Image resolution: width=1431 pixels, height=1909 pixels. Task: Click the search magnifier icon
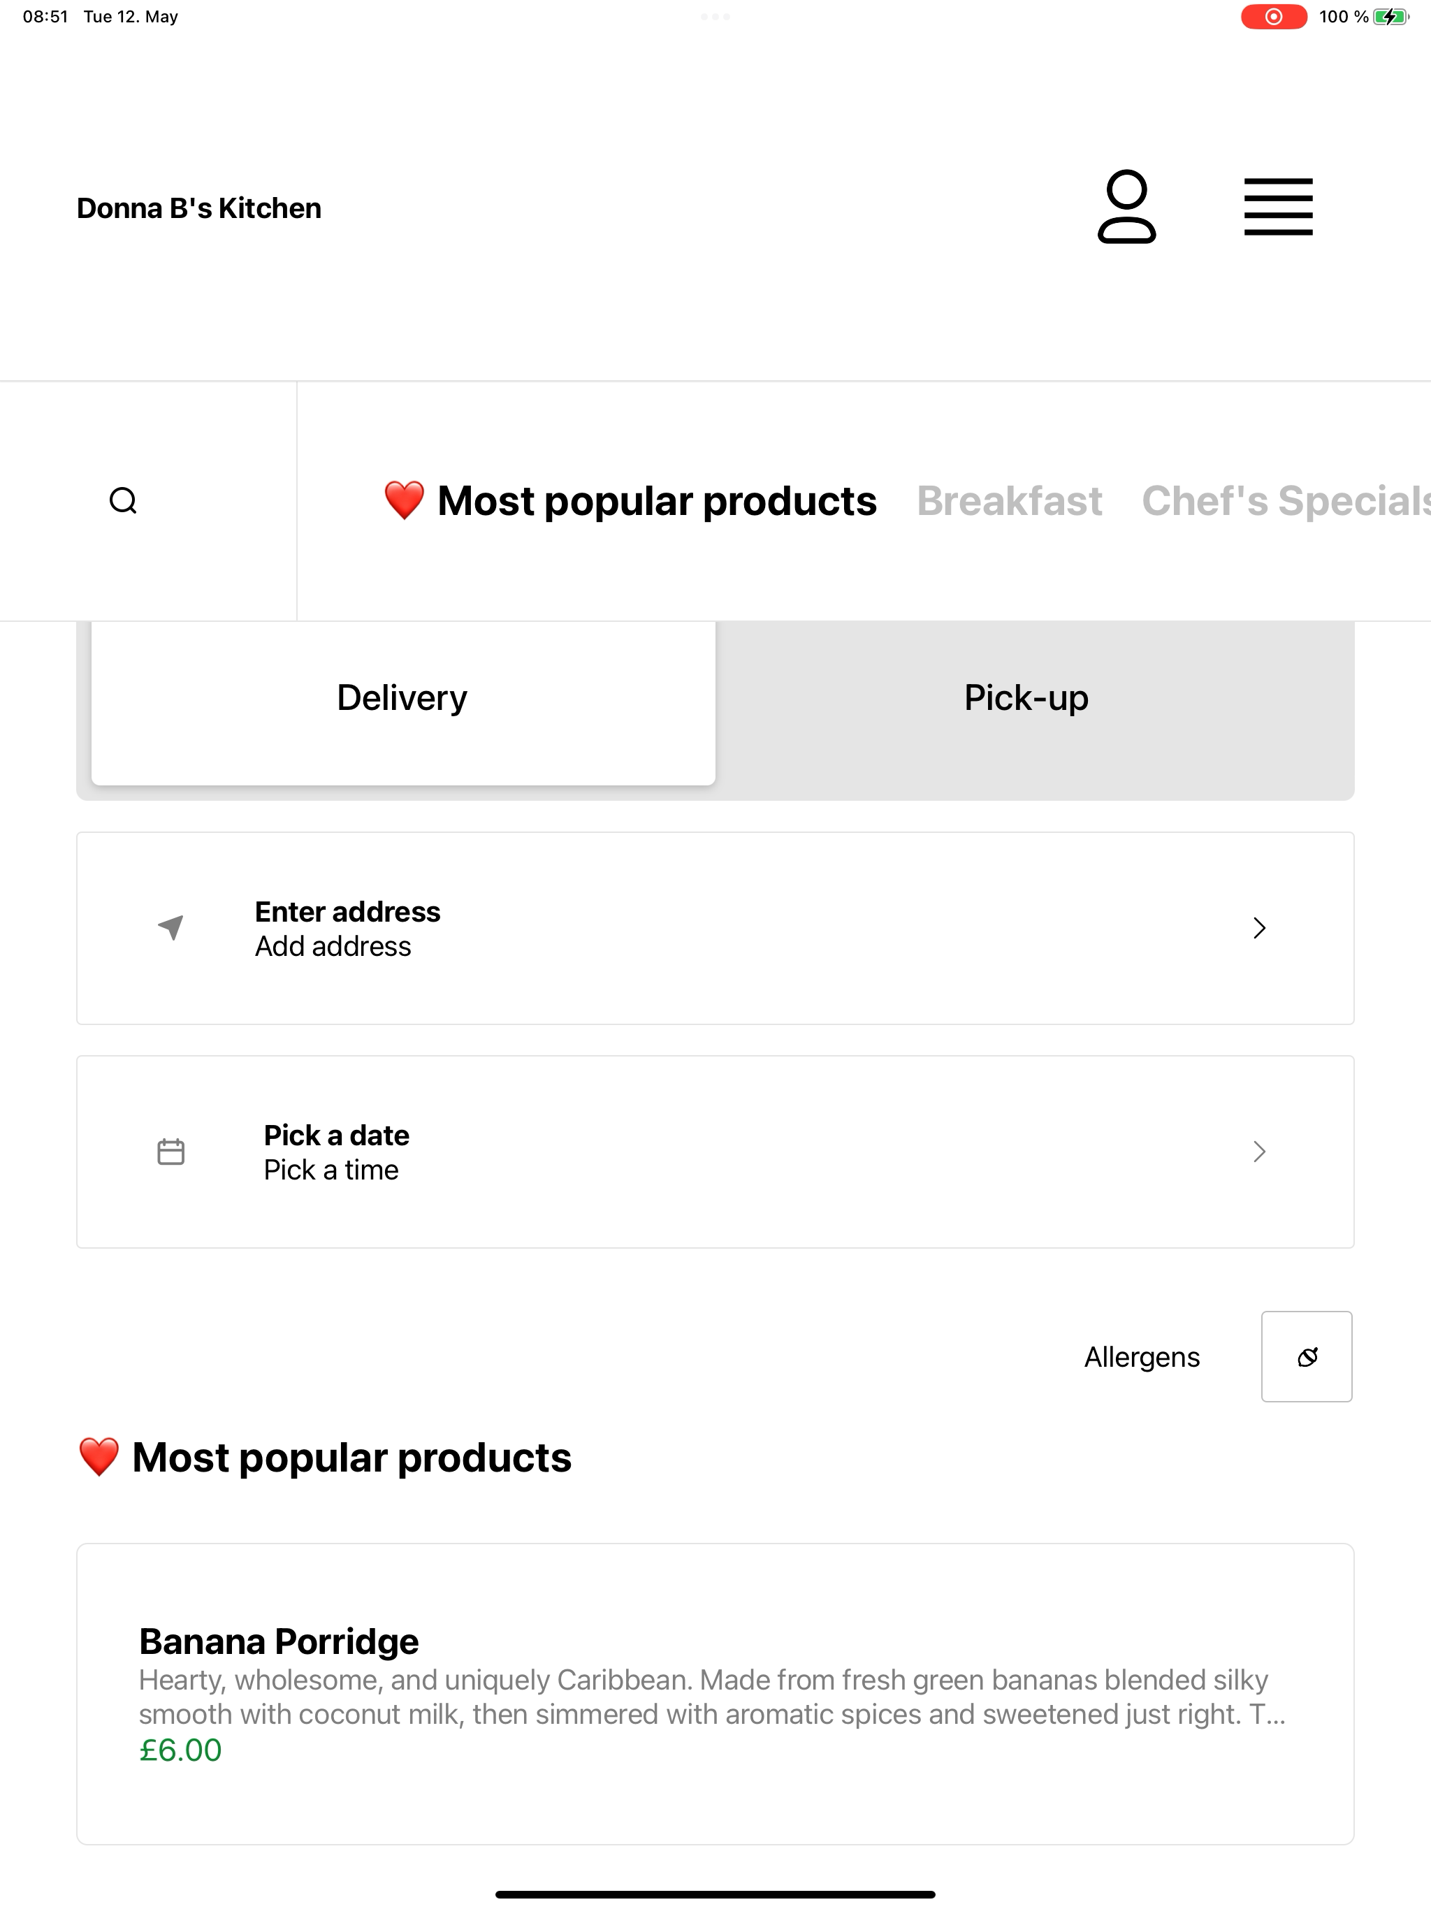tap(124, 500)
